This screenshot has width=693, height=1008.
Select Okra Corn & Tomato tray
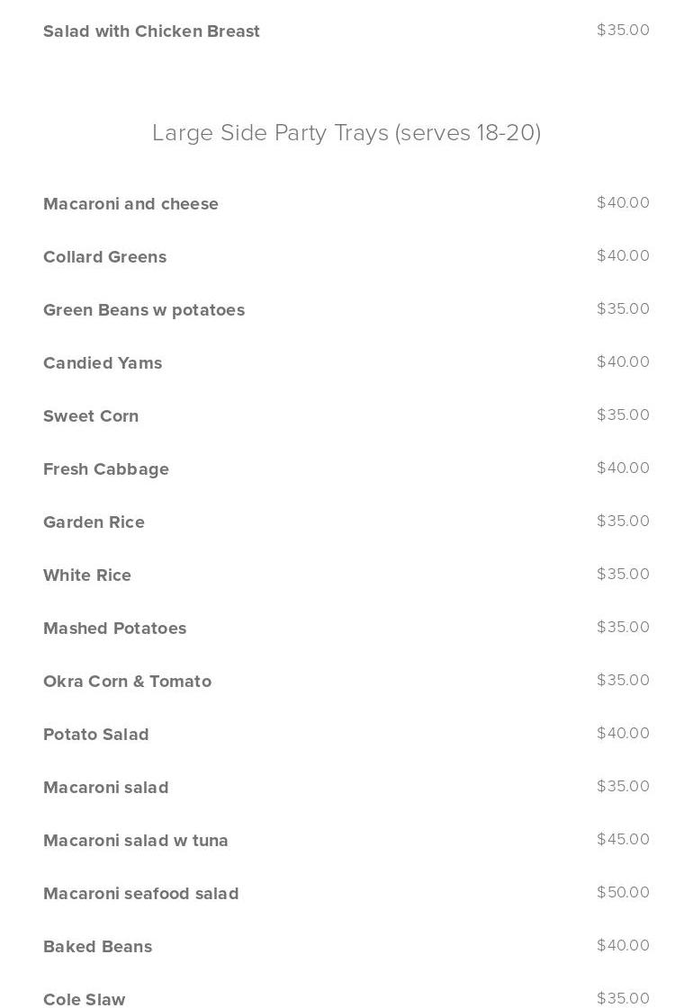[x=127, y=682]
